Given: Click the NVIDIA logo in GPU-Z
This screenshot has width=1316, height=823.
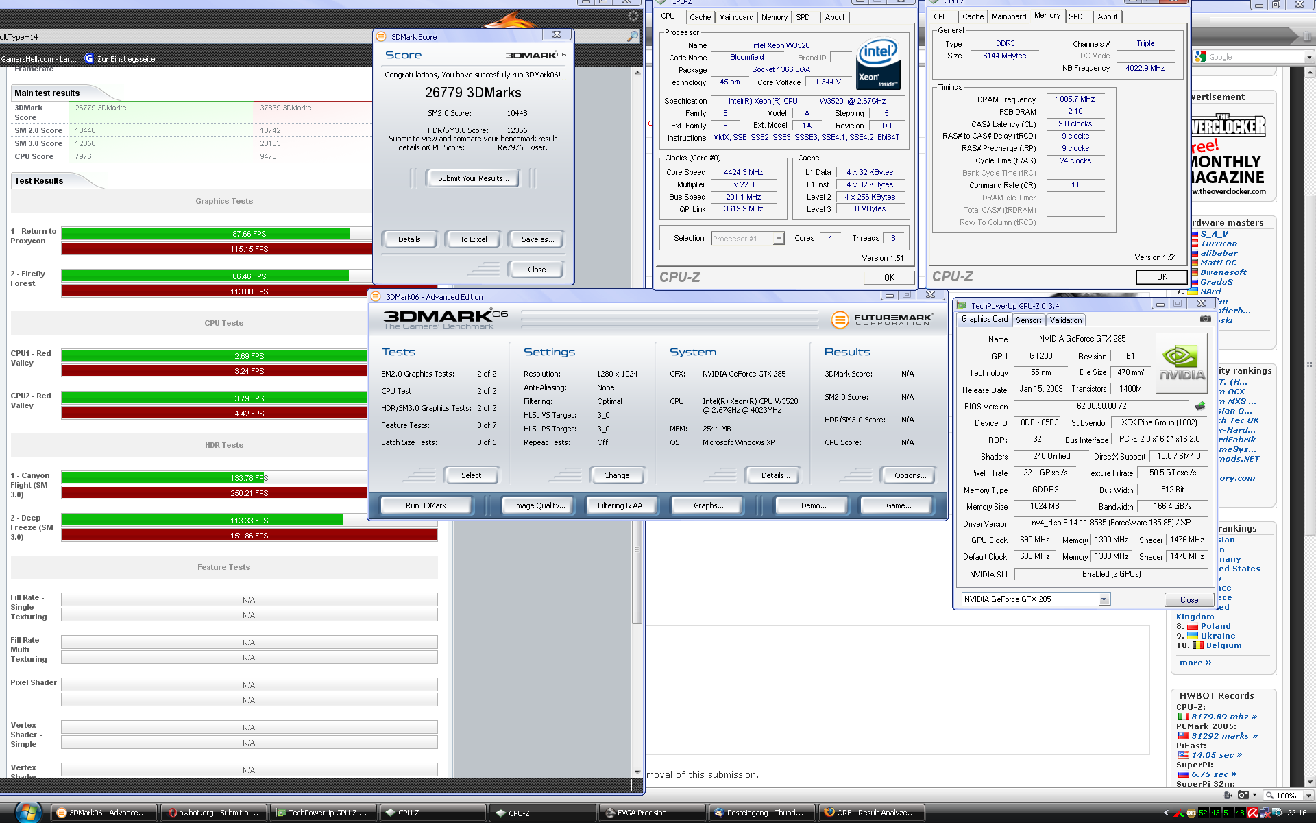Looking at the screenshot, I should (x=1182, y=363).
